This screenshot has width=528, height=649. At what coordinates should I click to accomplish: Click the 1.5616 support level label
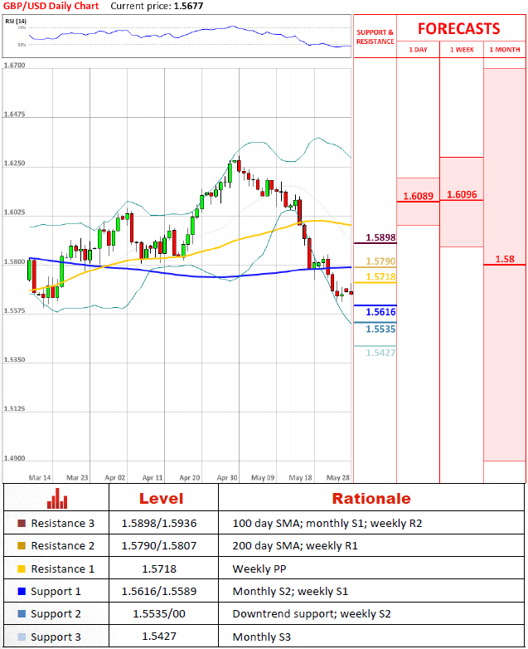pyautogui.click(x=380, y=312)
